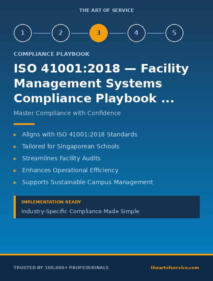Image resolution: width=213 pixels, height=281 pixels.
Task: Click step circle number 2
Action: pyautogui.click(x=60, y=33)
